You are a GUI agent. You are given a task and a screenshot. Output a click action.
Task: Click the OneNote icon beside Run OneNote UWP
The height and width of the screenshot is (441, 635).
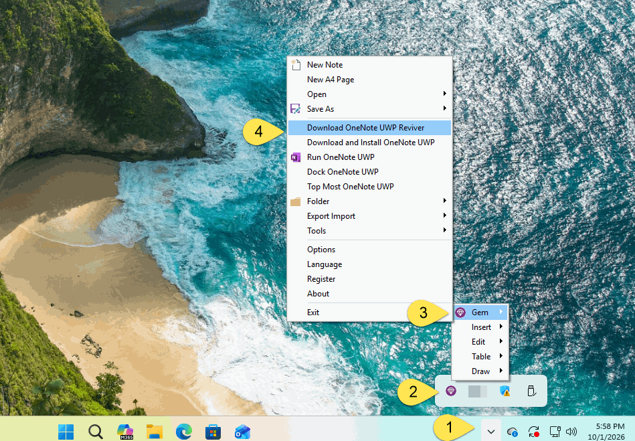[x=296, y=157]
